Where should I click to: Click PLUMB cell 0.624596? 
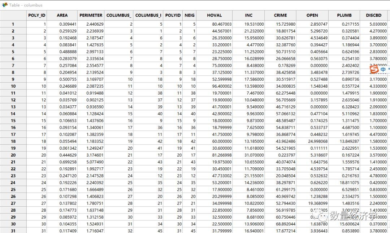coord(344,52)
